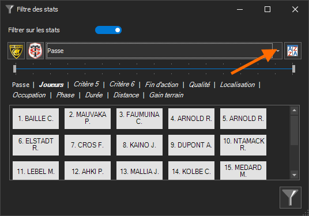Image resolution: width=309 pixels, height=216 pixels.
Task: Open the Gain terrain tab
Action: pos(167,95)
